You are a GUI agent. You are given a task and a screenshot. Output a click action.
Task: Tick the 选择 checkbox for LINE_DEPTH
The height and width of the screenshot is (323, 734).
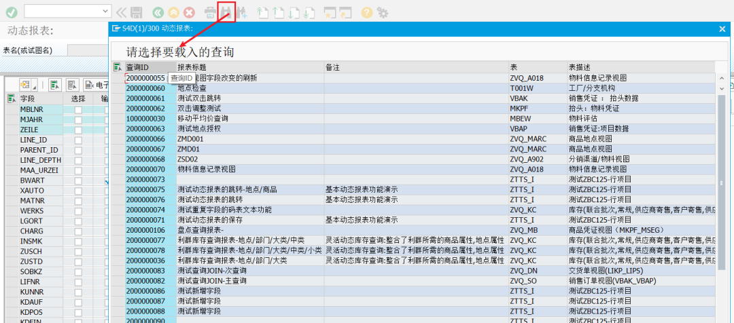tap(78, 160)
